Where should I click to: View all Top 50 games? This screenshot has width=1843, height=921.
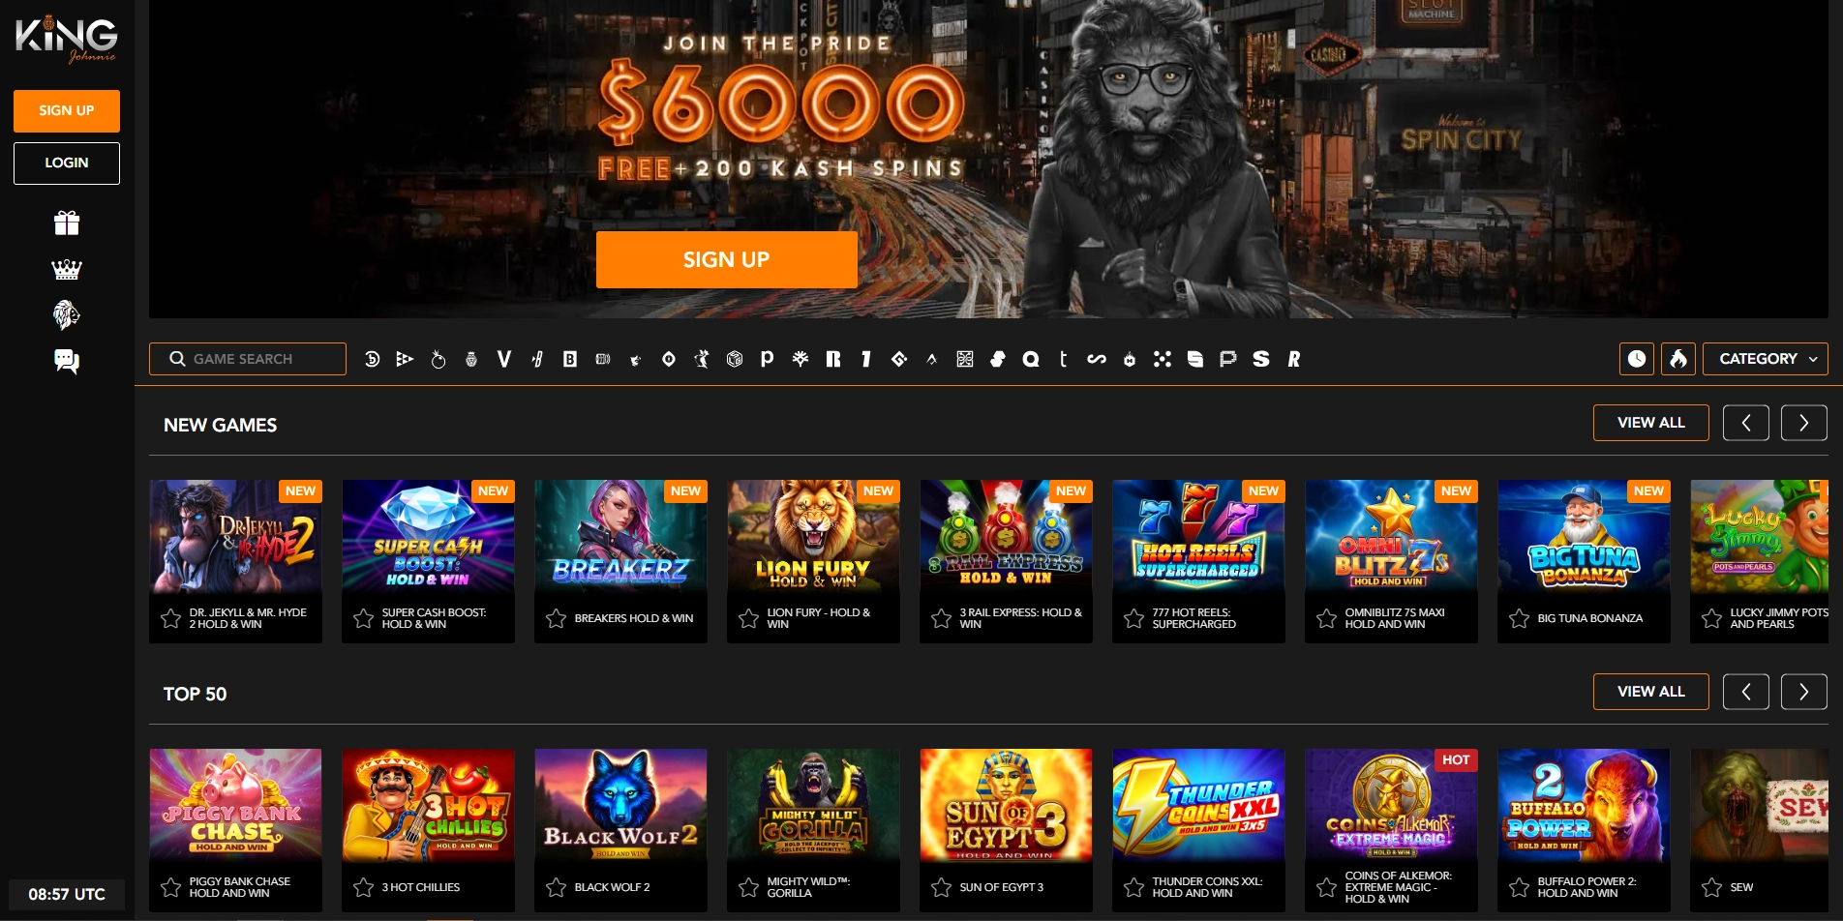pos(1651,692)
